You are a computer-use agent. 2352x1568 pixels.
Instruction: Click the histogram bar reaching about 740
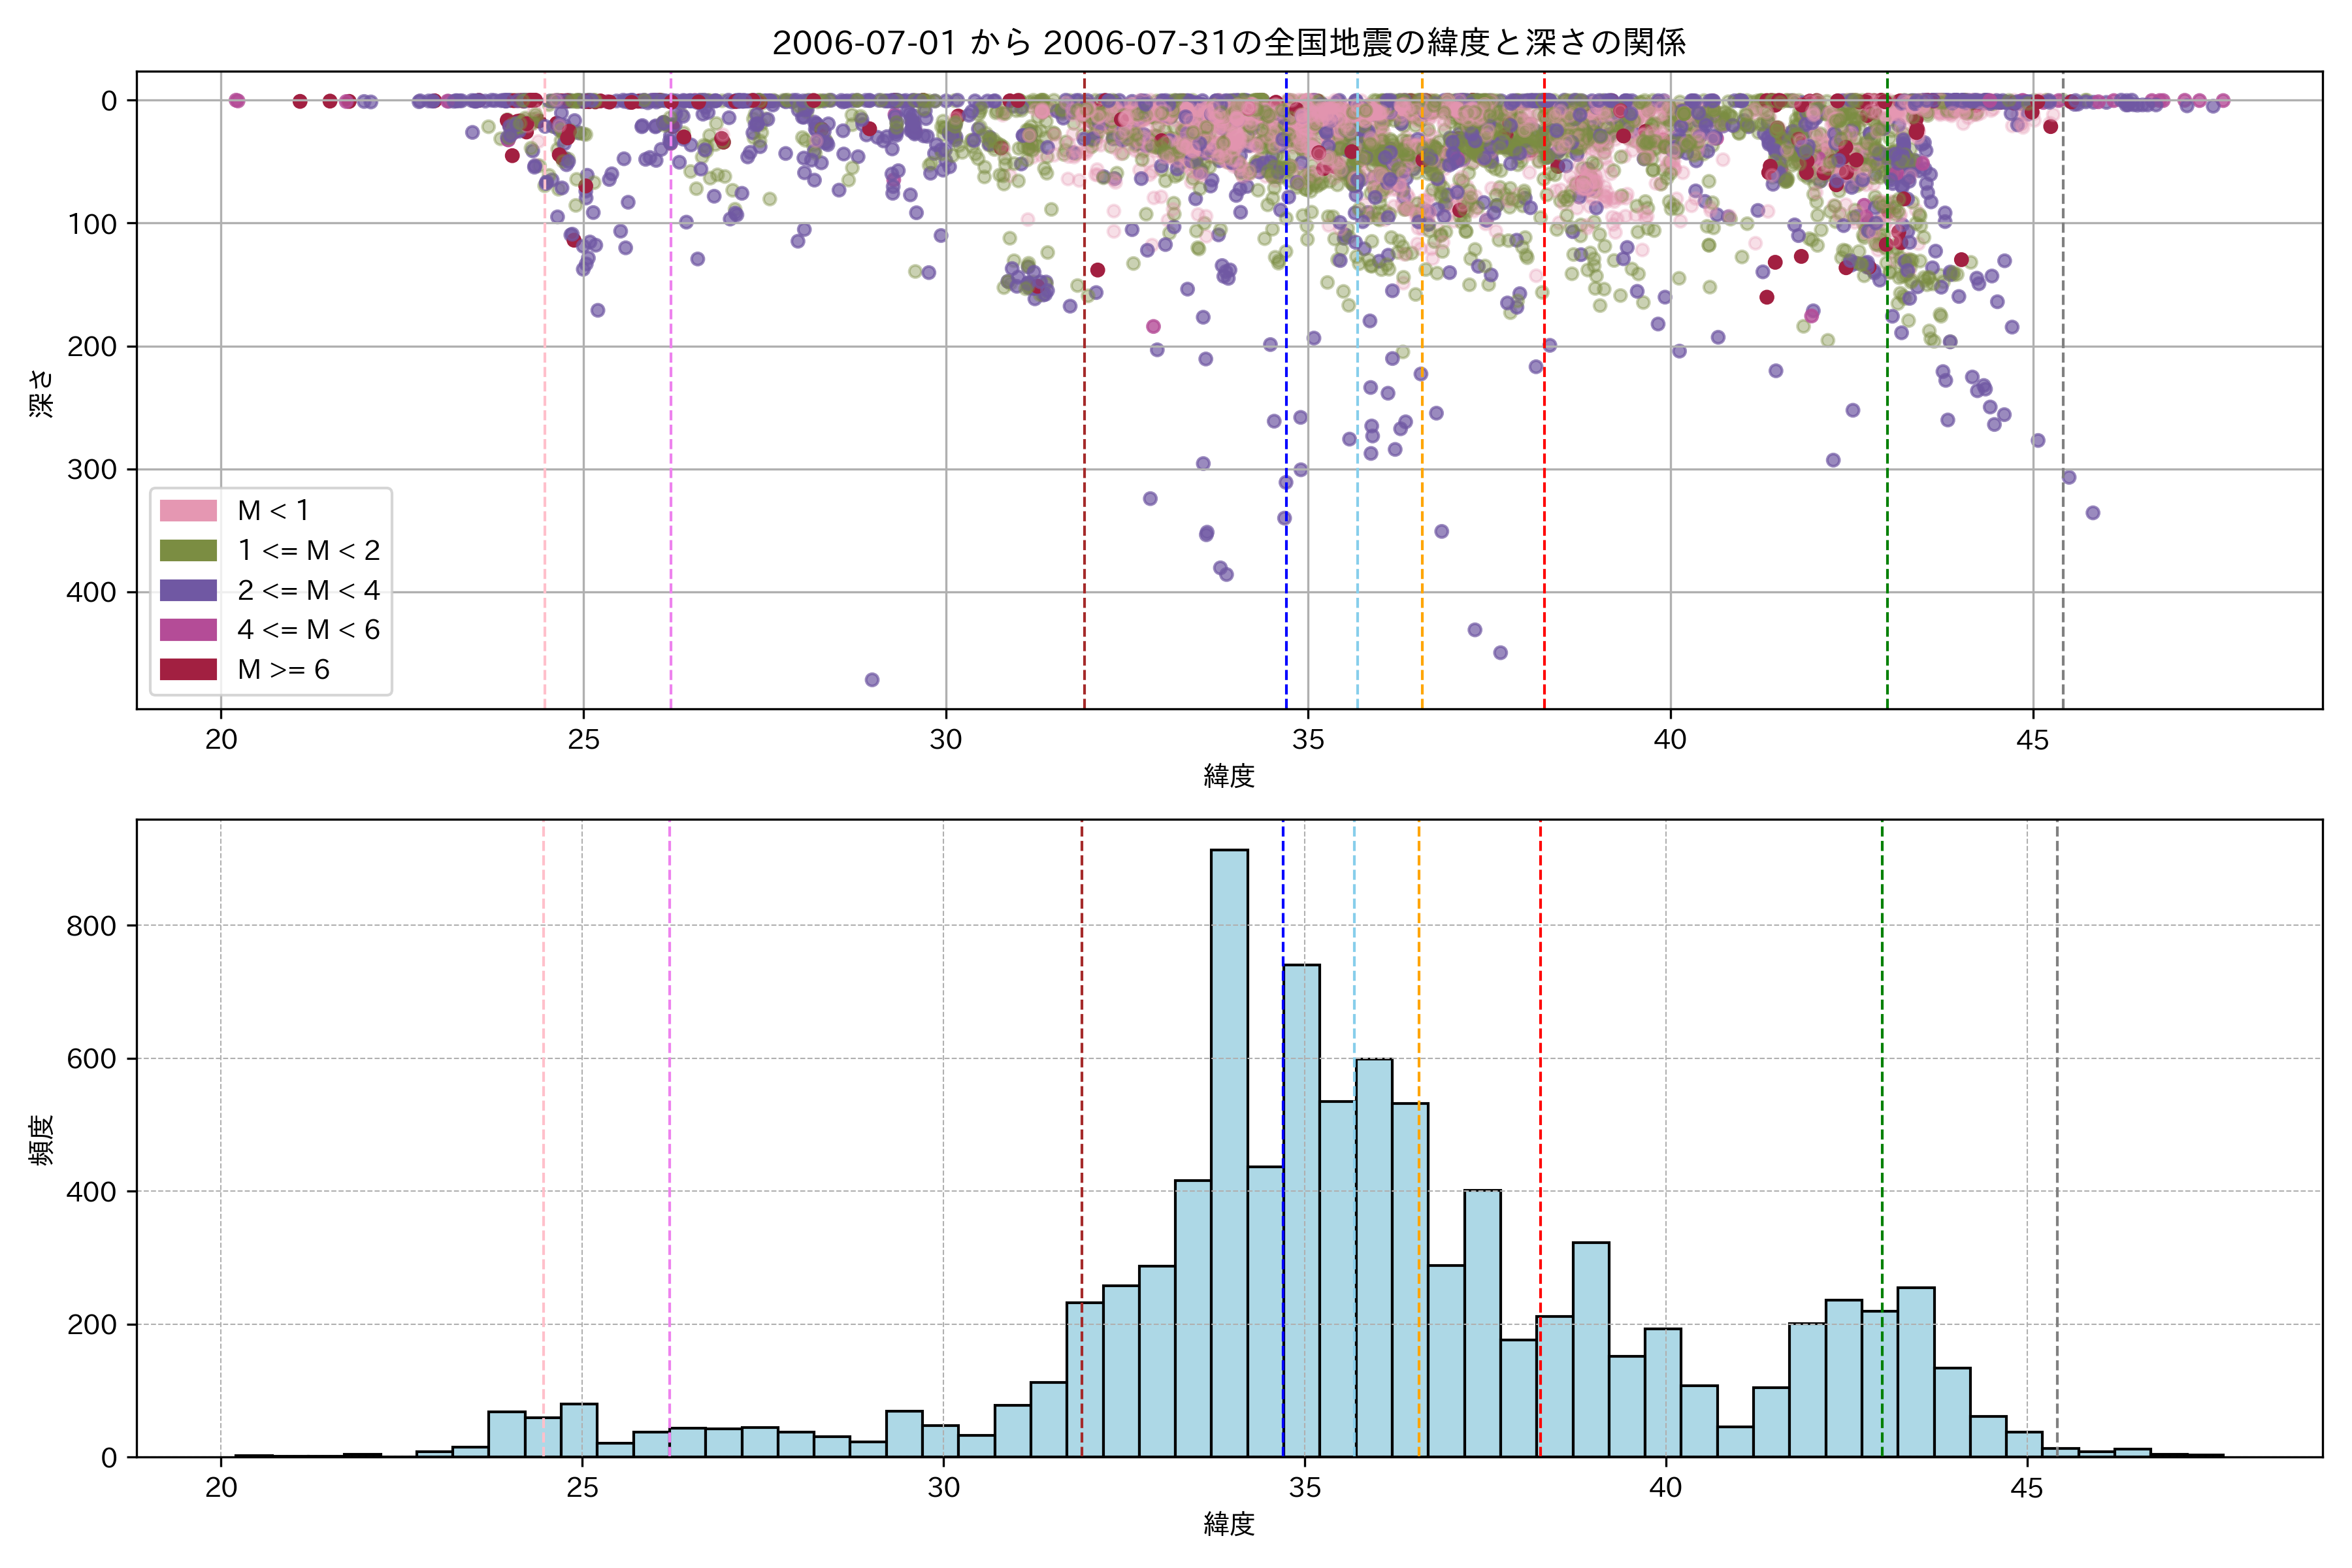(1301, 1210)
